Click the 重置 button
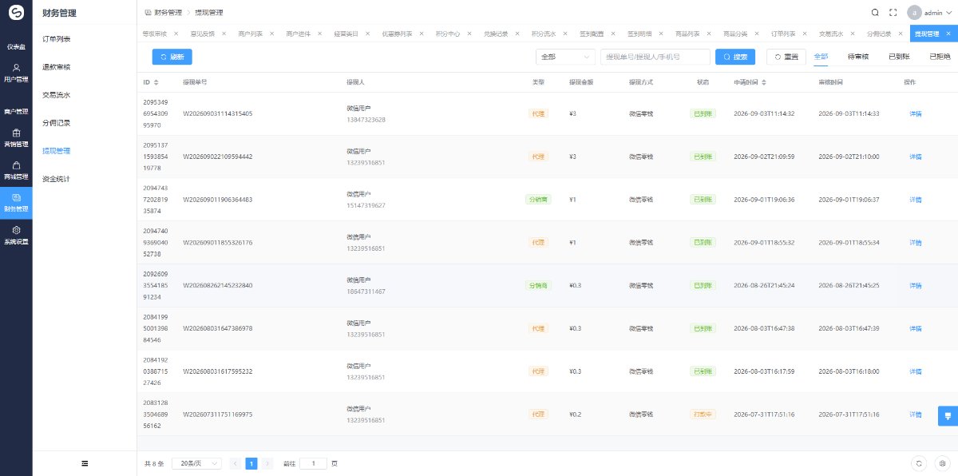958x476 pixels. coord(786,57)
